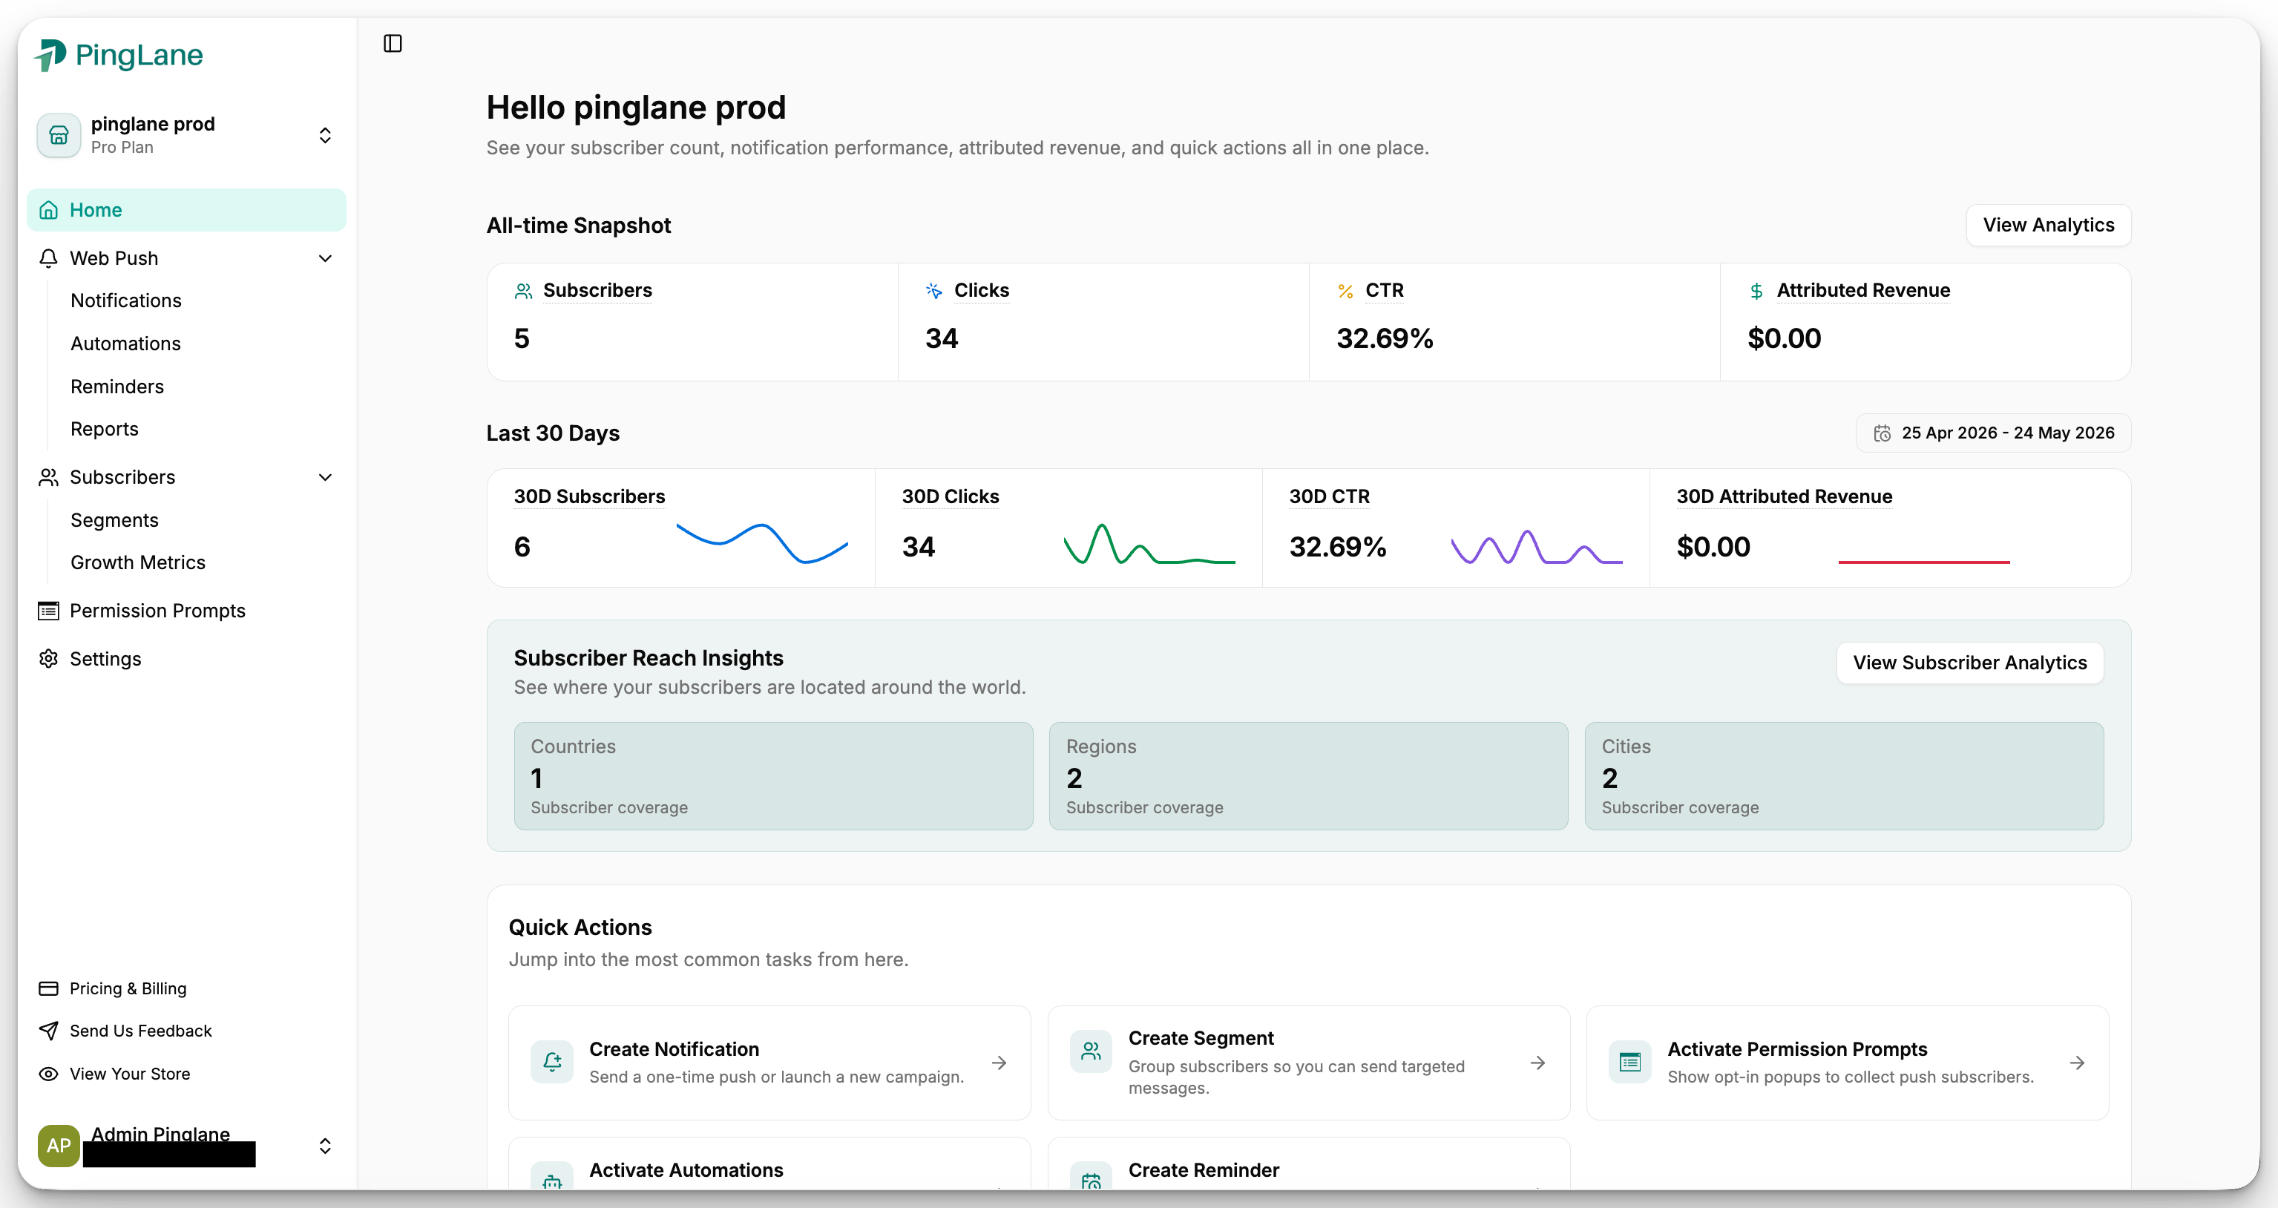Click the Hello pinglane prod heading

[x=637, y=108]
